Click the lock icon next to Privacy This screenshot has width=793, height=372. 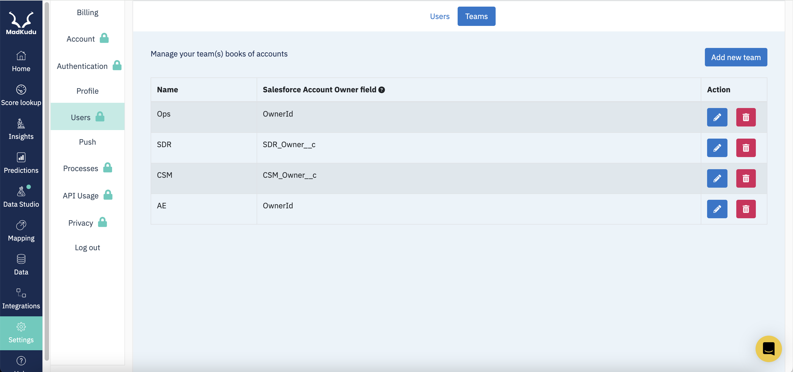(102, 222)
